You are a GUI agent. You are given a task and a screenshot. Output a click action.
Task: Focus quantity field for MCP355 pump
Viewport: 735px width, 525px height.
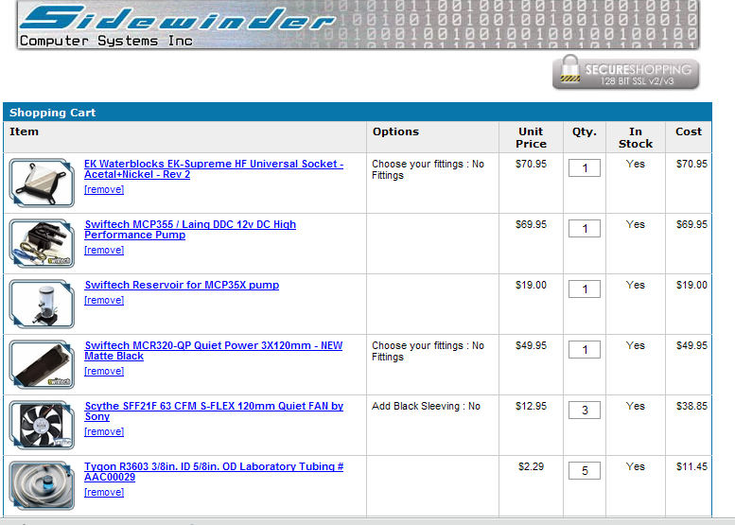[585, 229]
